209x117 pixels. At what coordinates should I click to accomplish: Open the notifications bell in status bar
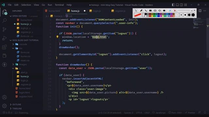(x=205, y=112)
